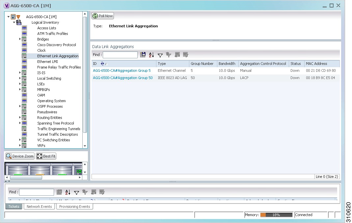This screenshot has width=352, height=223.
Task: Click show all rows icon in Data Link Aggregations
Action: [177, 55]
